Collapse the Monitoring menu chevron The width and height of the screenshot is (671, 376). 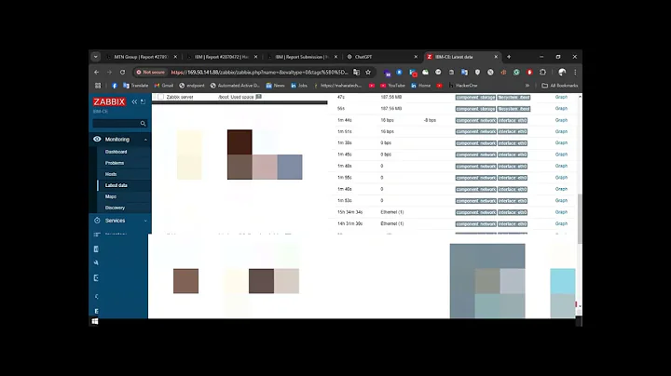(x=145, y=140)
